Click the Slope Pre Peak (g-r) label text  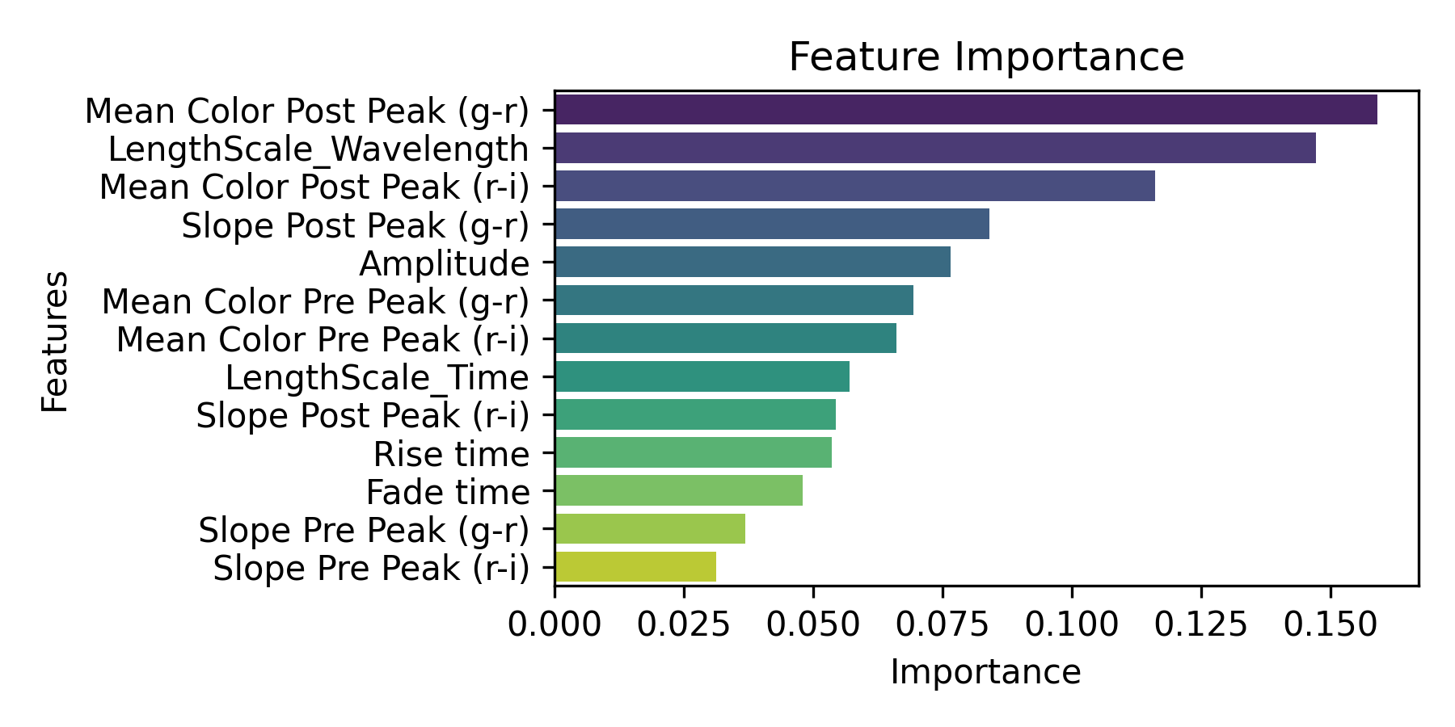pos(364,531)
